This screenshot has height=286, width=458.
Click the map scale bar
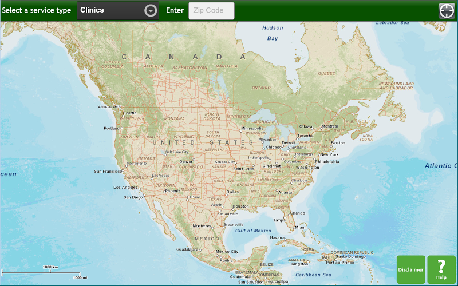41,273
